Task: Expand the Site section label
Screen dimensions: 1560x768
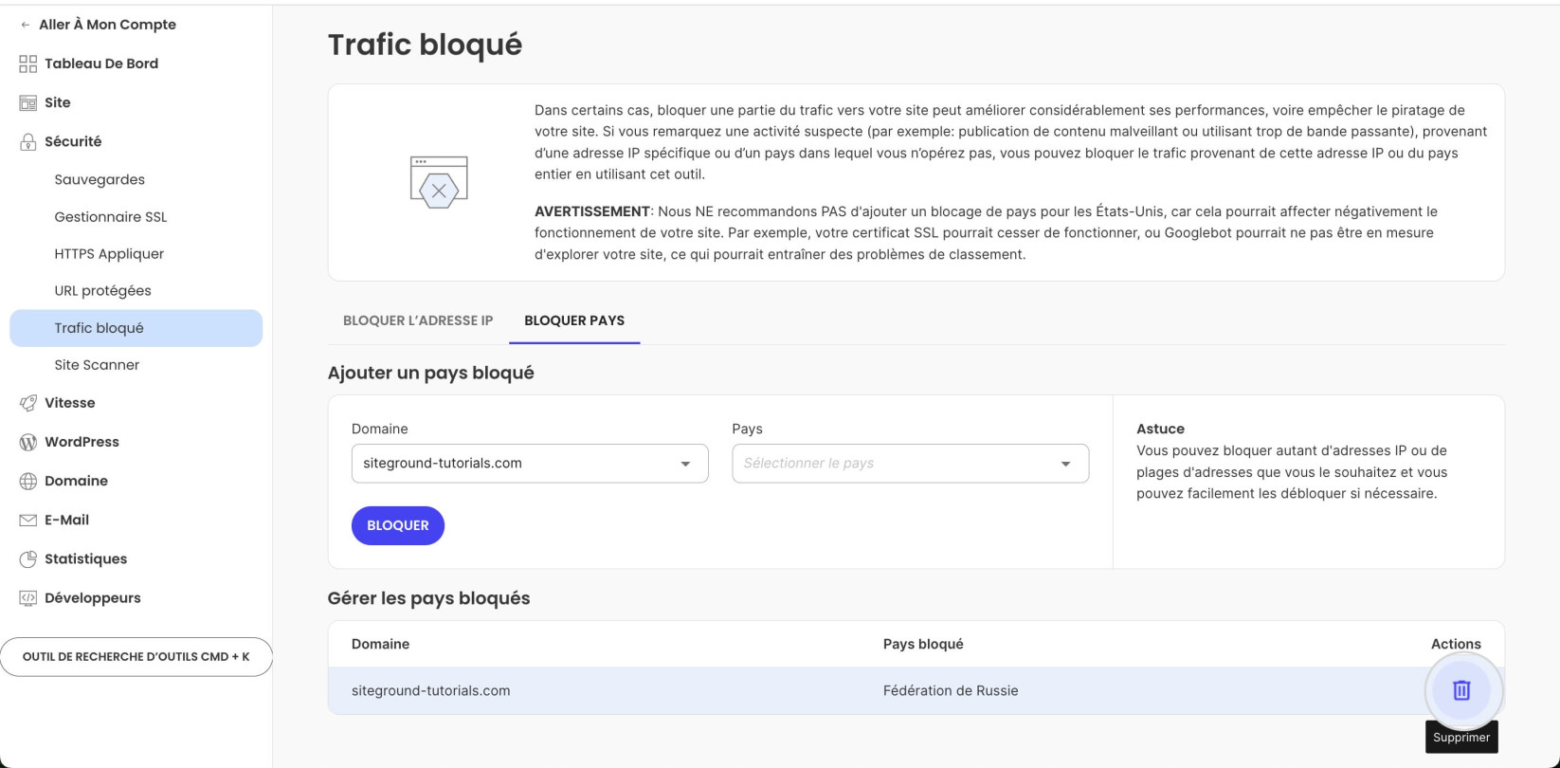Action: (x=58, y=102)
